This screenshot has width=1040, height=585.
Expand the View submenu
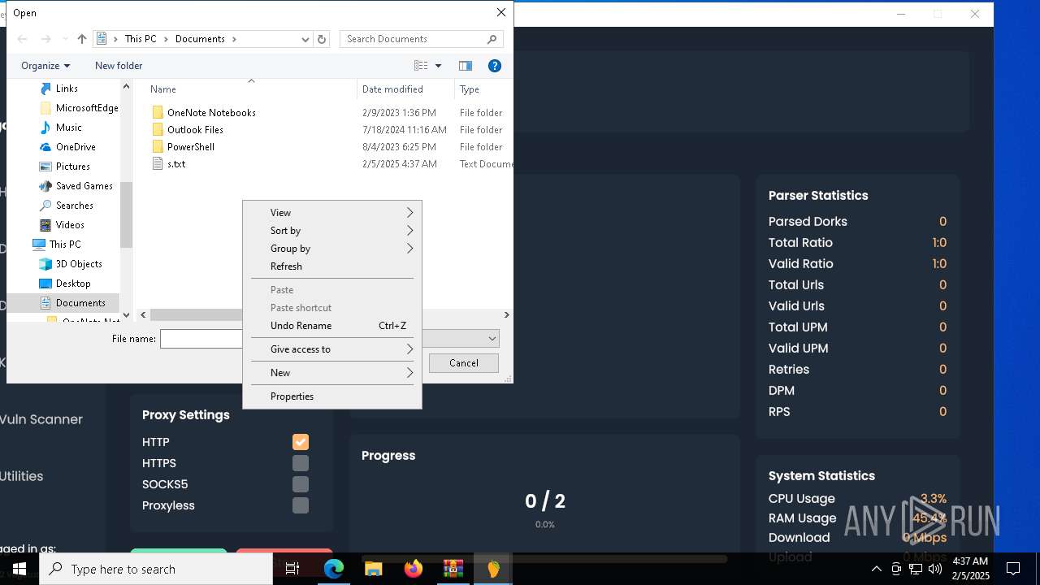[332, 213]
